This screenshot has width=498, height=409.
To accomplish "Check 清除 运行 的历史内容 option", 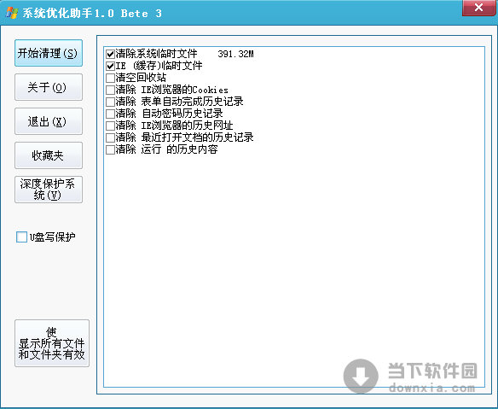I will pyautogui.click(x=110, y=149).
